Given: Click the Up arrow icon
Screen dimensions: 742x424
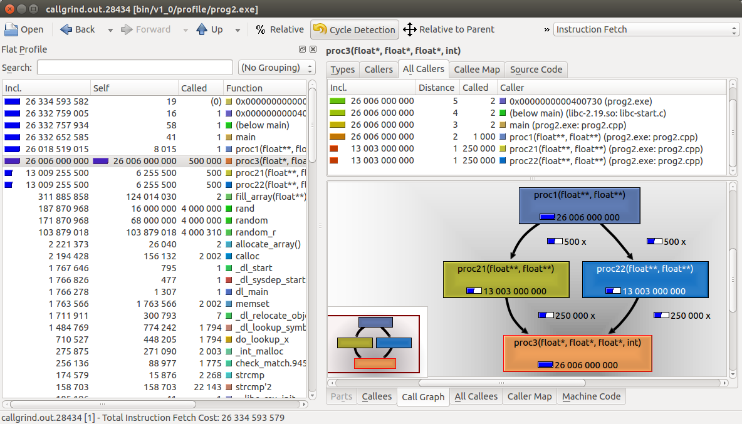Looking at the screenshot, I should tap(202, 29).
